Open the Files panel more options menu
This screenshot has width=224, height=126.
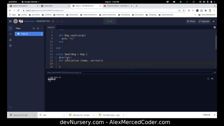[42, 28]
